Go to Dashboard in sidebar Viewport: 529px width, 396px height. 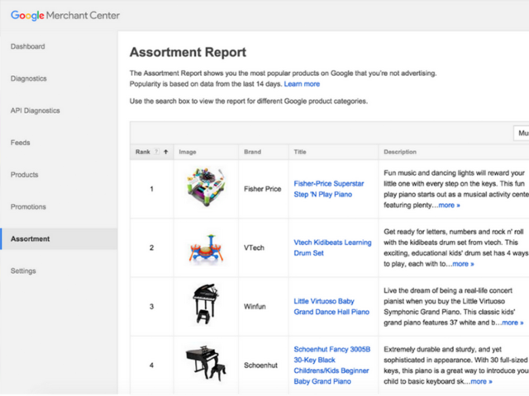[x=27, y=46]
